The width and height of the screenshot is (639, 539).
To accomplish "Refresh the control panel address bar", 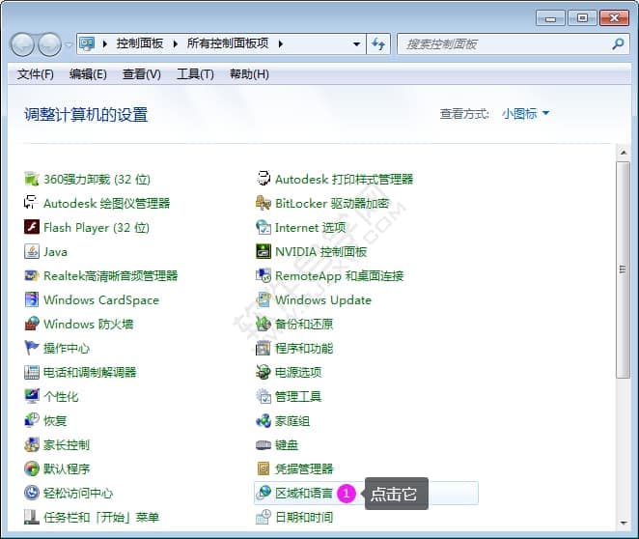I will click(378, 43).
